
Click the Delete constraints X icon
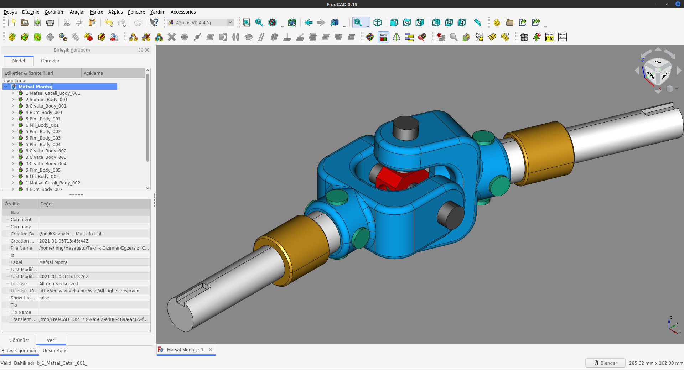point(172,37)
